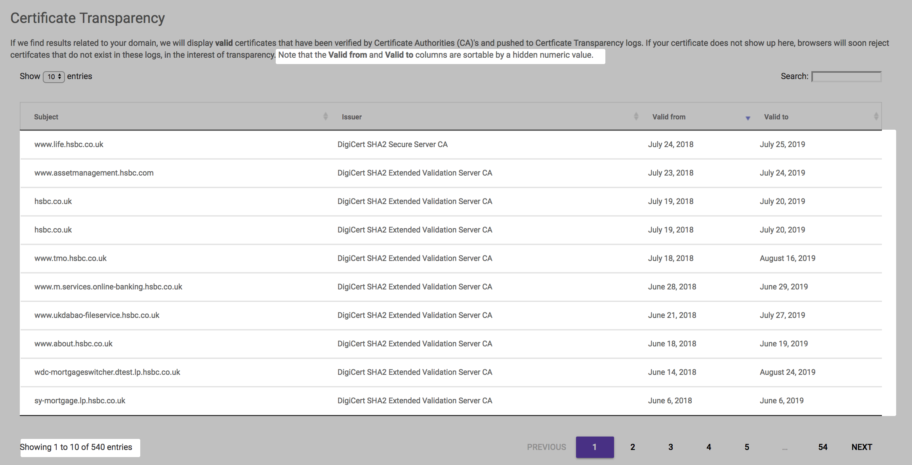Image resolution: width=912 pixels, height=465 pixels.
Task: Click the Valid from header label
Action: click(669, 117)
